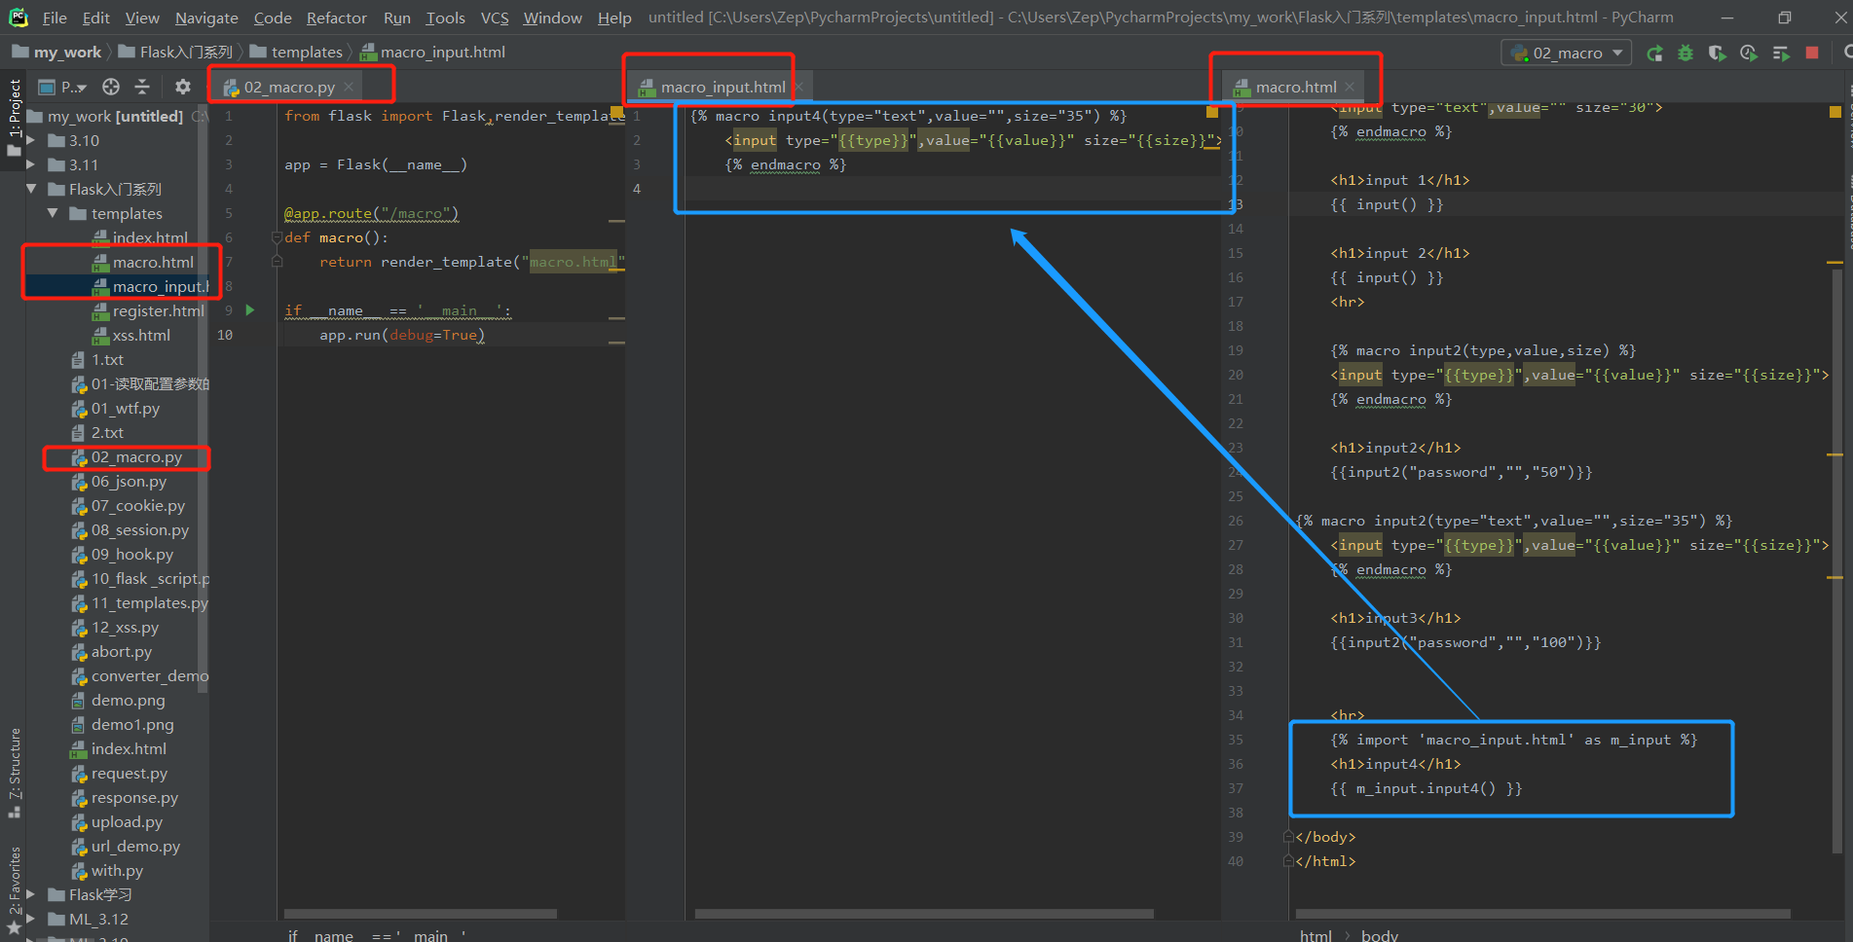The height and width of the screenshot is (942, 1853).
Task: Place cursor on app.run(debug=True) line
Action: (401, 335)
